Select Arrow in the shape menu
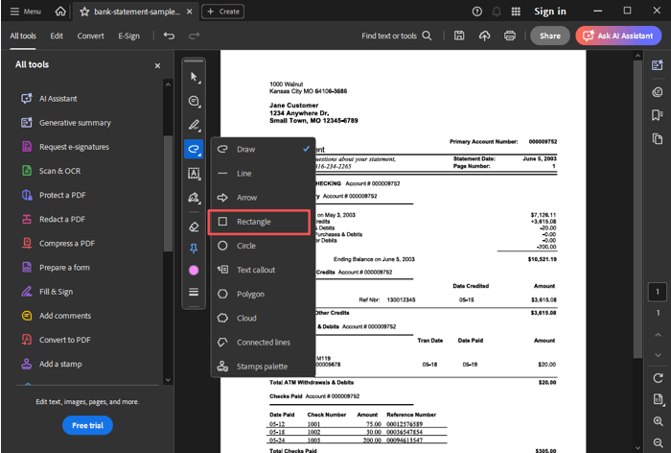671x453 pixels. coord(263,198)
